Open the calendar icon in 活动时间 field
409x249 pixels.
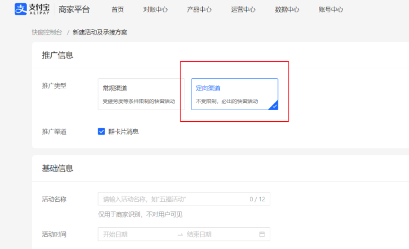click(262, 234)
